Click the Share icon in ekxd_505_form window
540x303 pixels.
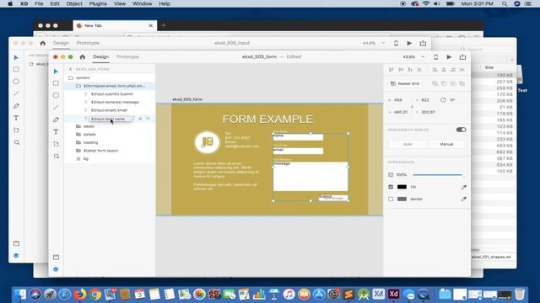click(462, 56)
